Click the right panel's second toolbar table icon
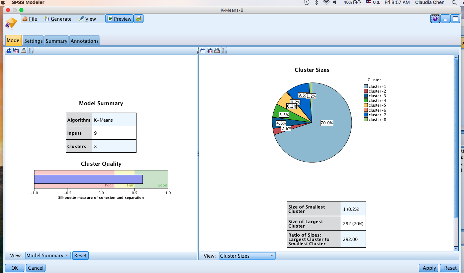This screenshot has height=273, width=464. pyautogui.click(x=210, y=50)
